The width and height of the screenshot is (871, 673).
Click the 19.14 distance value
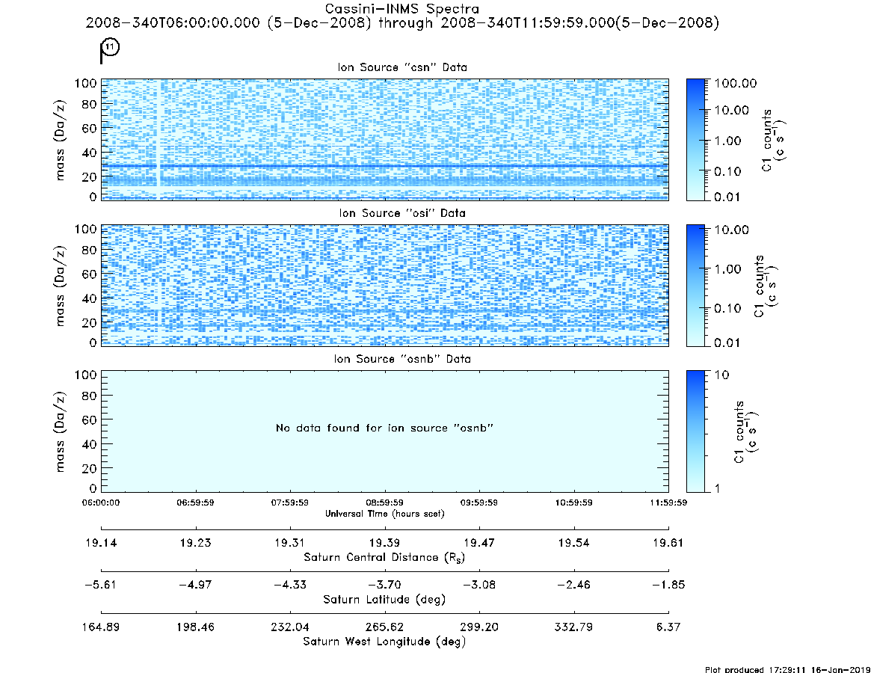click(101, 543)
